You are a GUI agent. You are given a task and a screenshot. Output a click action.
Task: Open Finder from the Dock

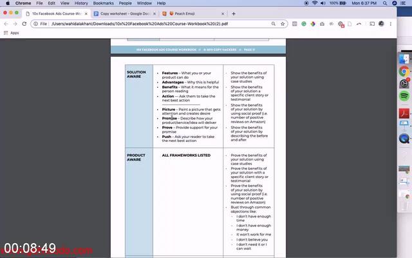click(x=404, y=59)
